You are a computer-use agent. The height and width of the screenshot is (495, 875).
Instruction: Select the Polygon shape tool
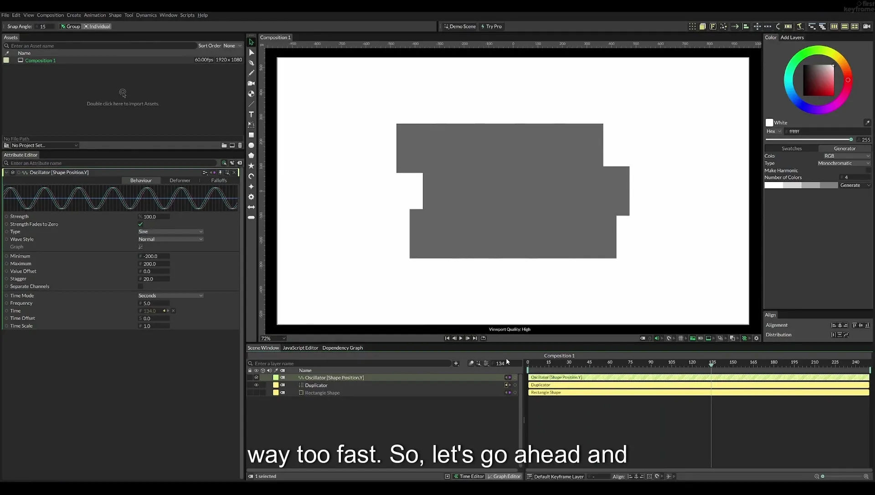coord(251,156)
